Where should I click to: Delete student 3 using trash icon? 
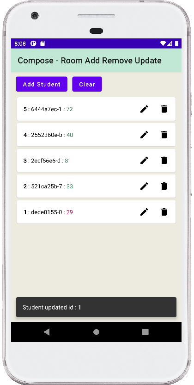[164, 161]
